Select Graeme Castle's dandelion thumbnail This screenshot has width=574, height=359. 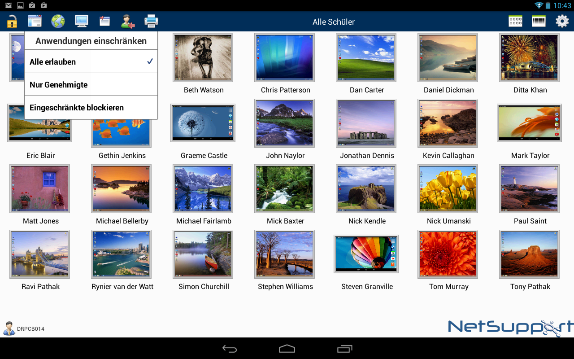(x=203, y=123)
